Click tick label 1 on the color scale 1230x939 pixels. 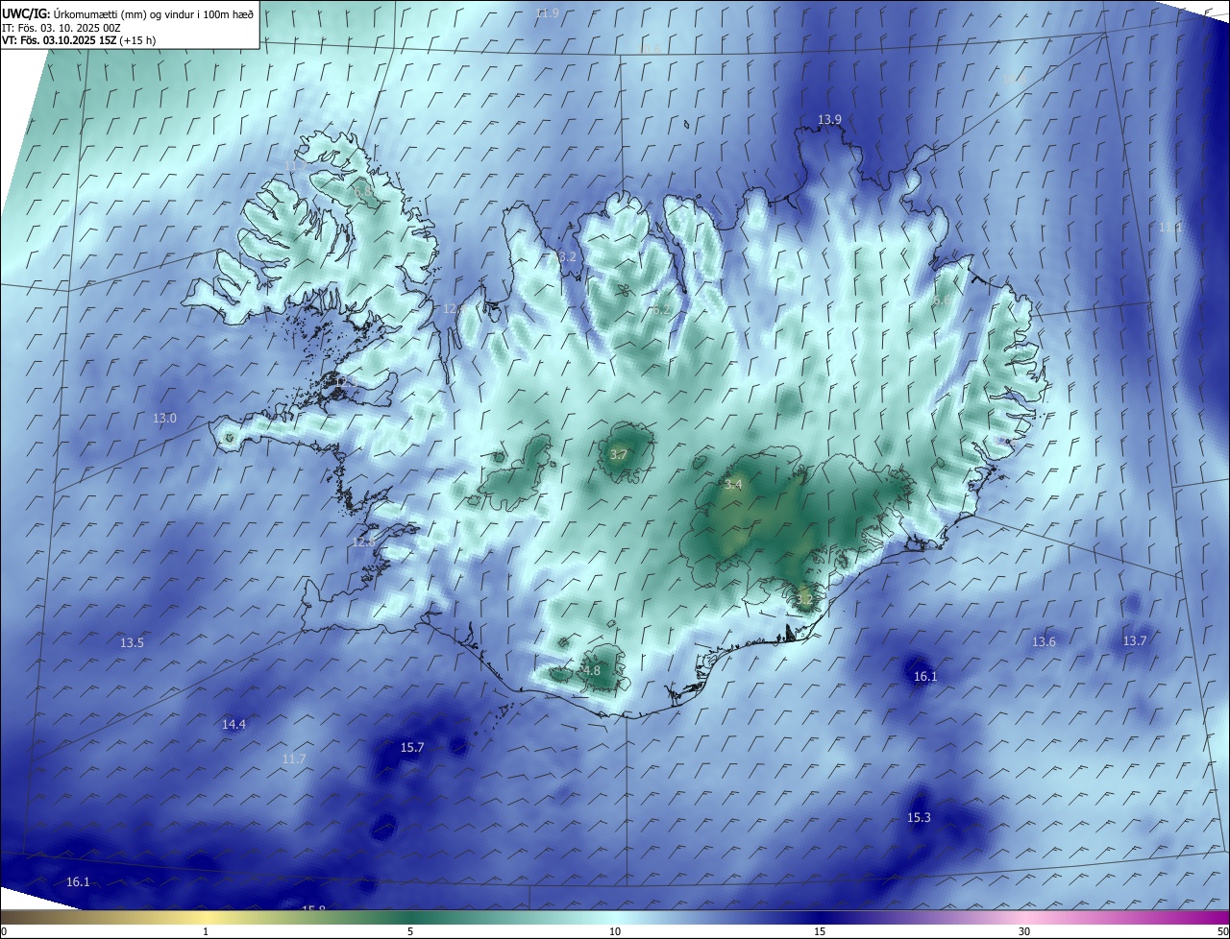(x=206, y=931)
